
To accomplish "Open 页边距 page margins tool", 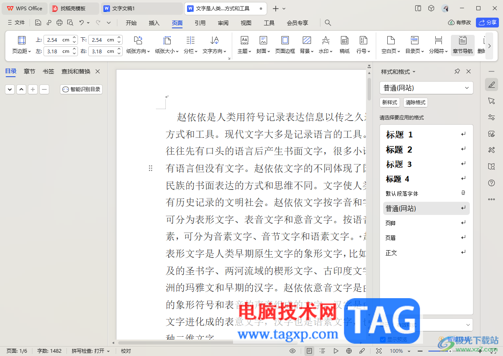I will coord(21,45).
